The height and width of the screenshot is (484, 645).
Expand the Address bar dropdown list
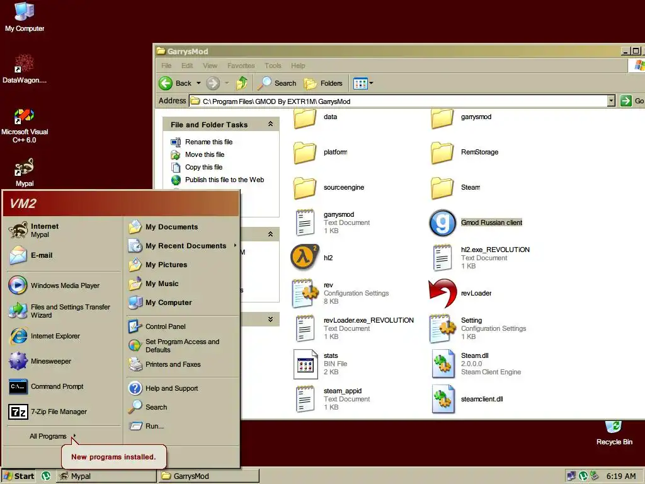(x=611, y=101)
